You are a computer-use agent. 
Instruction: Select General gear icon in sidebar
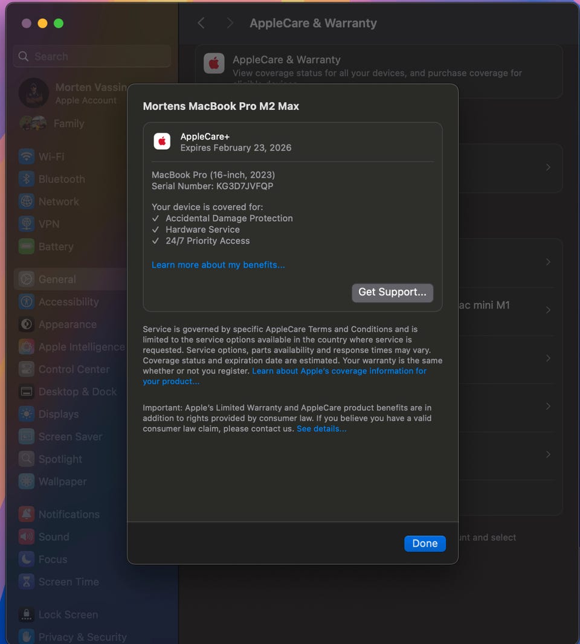point(27,279)
